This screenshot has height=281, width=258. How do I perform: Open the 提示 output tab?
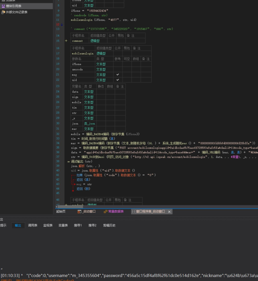point(3,226)
